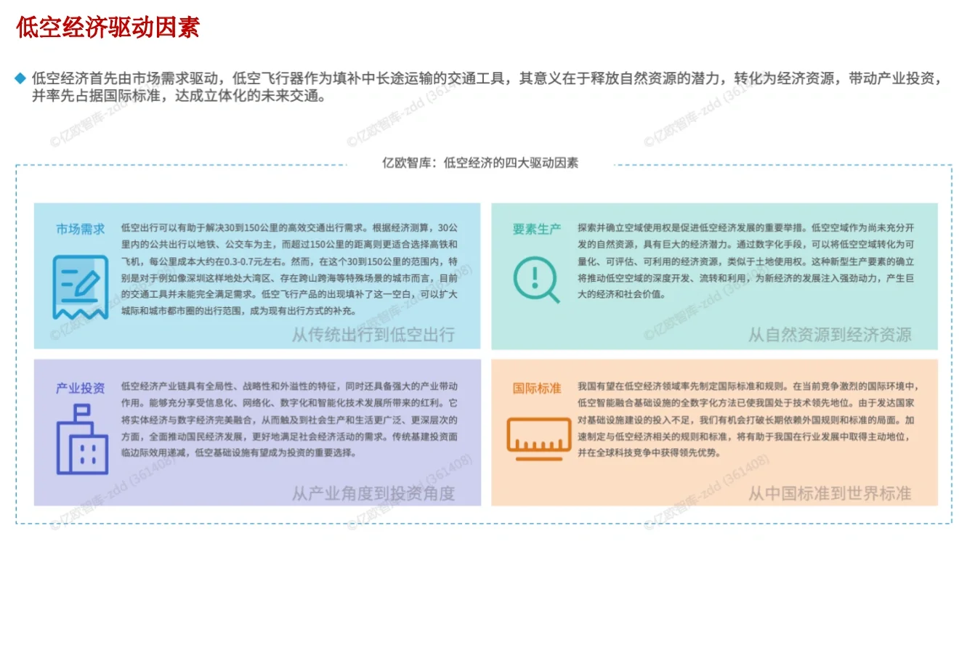Click the tagline 从传统出行到低空出行
This screenshot has width=959, height=658.
(373, 335)
